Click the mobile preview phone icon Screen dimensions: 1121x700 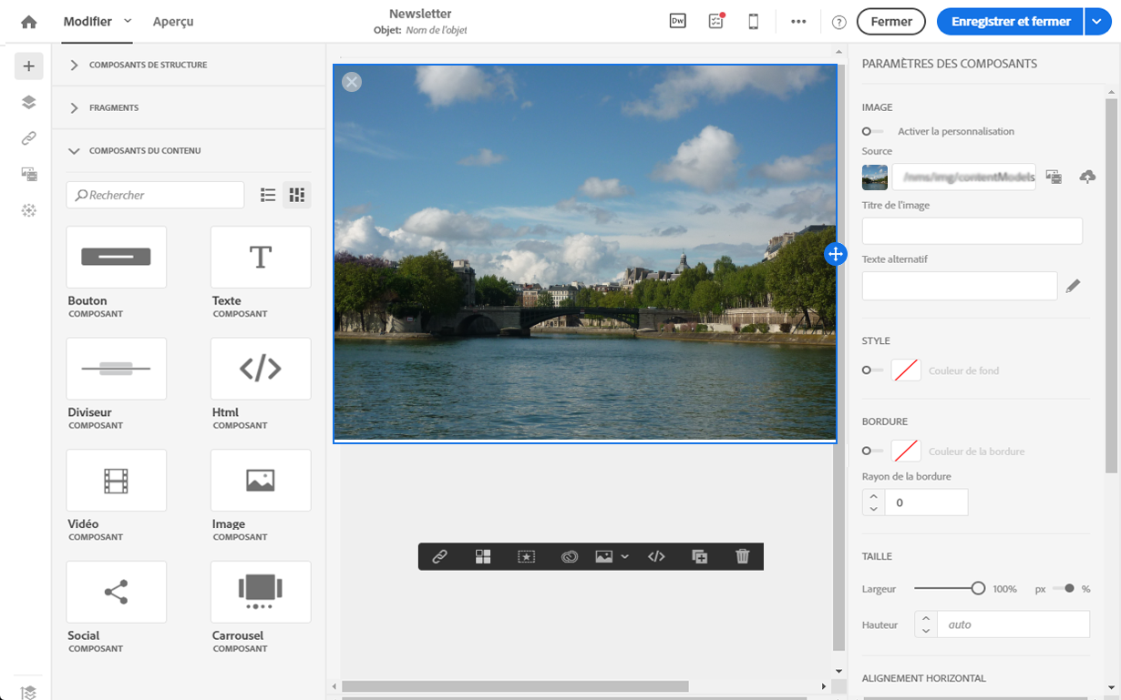click(754, 22)
